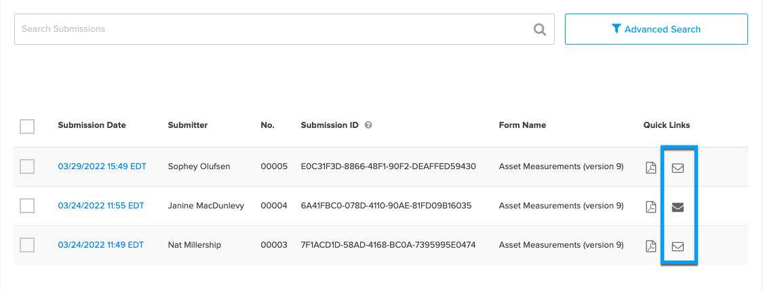The height and width of the screenshot is (291, 763).
Task: Select Janine MacDunlevy's row checkbox
Action: tap(27, 206)
